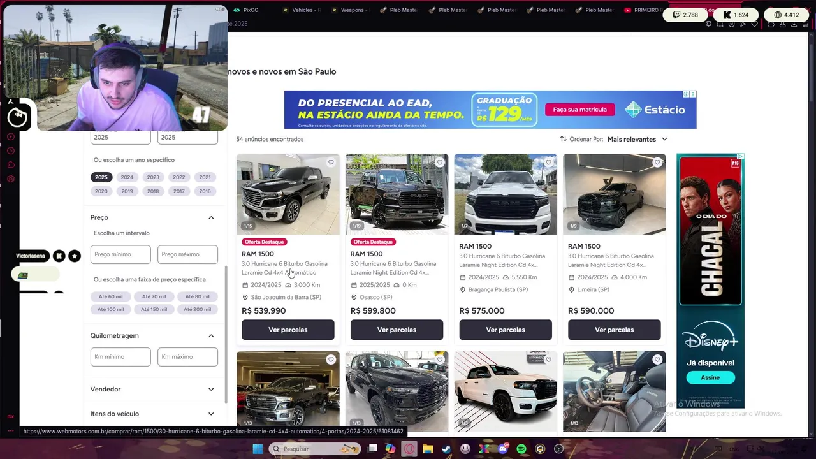Click Ver parcelas for R$ 590.000 listing
This screenshot has height=459, width=816.
click(x=615, y=330)
